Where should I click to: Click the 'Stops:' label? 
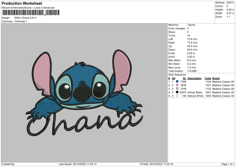(172, 32)
